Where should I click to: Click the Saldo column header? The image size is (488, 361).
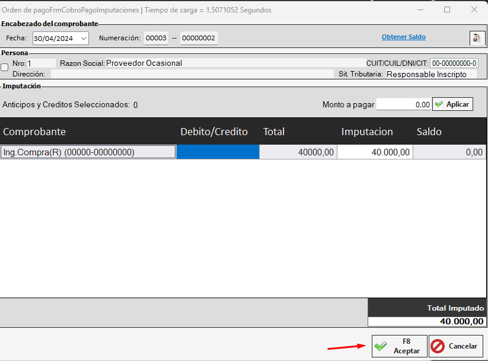429,132
